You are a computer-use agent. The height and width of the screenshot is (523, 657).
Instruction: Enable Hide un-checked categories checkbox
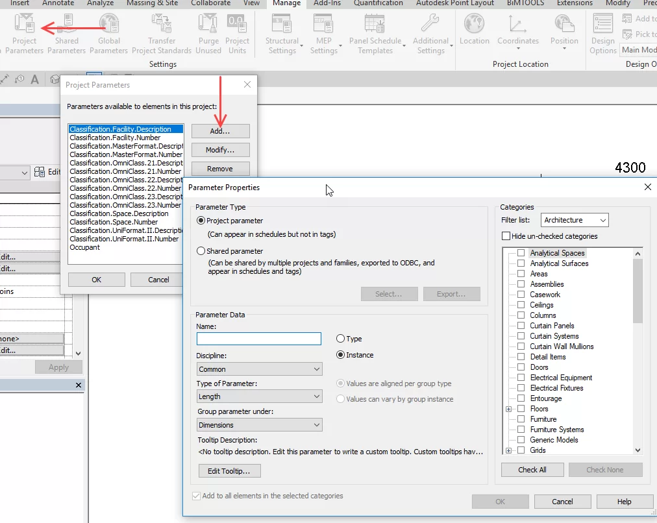tap(506, 236)
